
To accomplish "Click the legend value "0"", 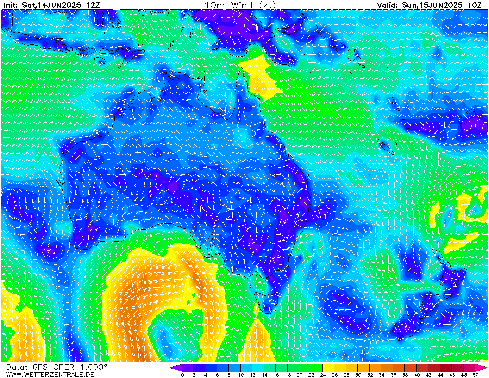I will pyautogui.click(x=182, y=375).
